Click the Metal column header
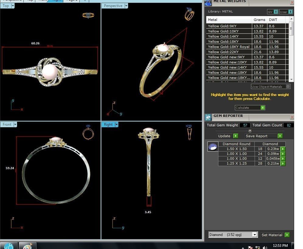 (229, 20)
